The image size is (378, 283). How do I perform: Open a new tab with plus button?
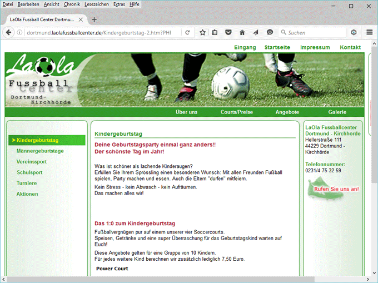point(94,20)
